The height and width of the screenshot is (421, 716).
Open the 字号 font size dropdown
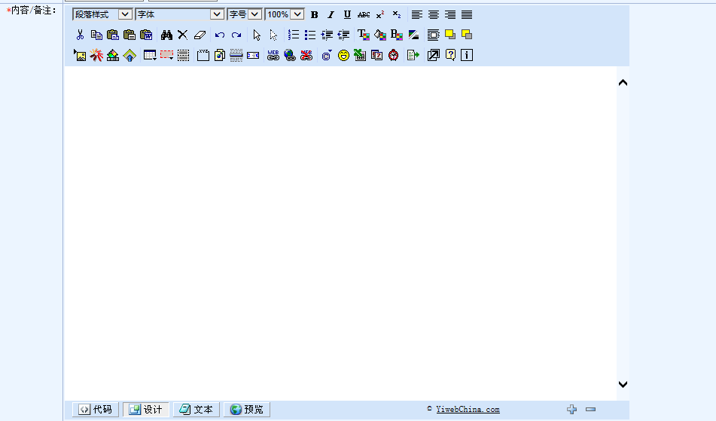tap(244, 14)
